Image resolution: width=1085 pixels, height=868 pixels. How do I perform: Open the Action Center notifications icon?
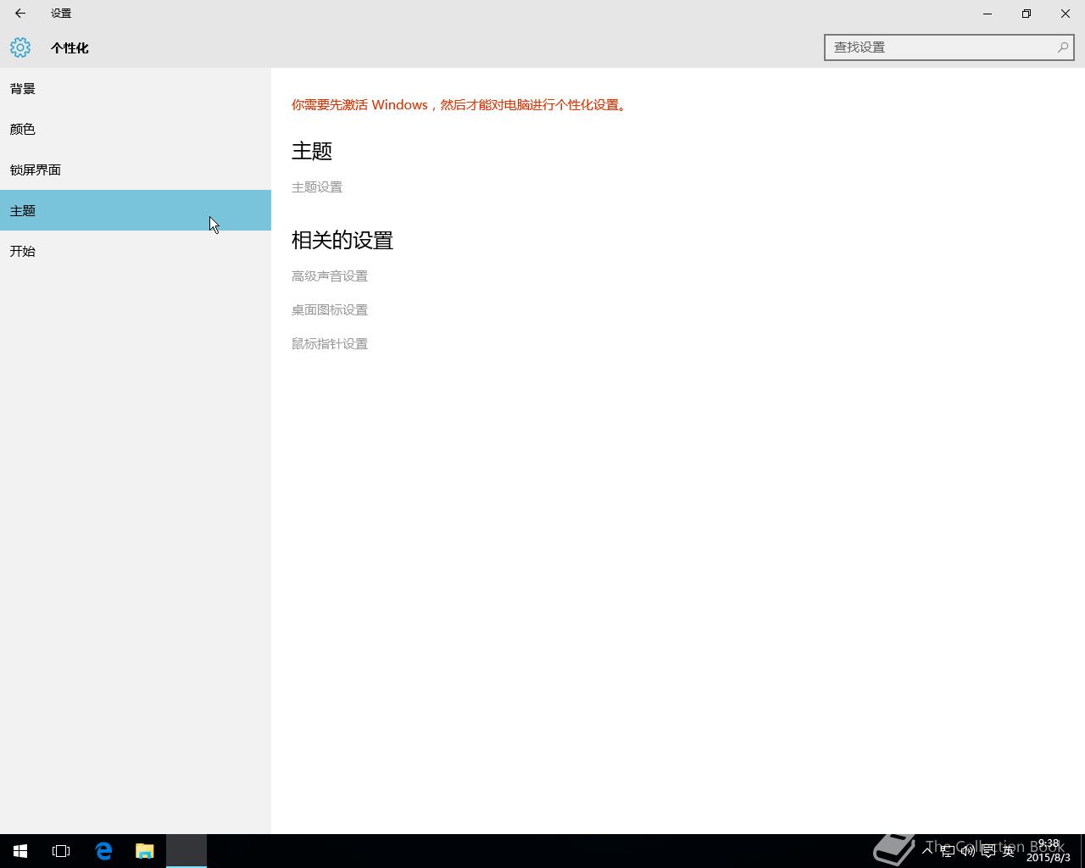pos(988,851)
